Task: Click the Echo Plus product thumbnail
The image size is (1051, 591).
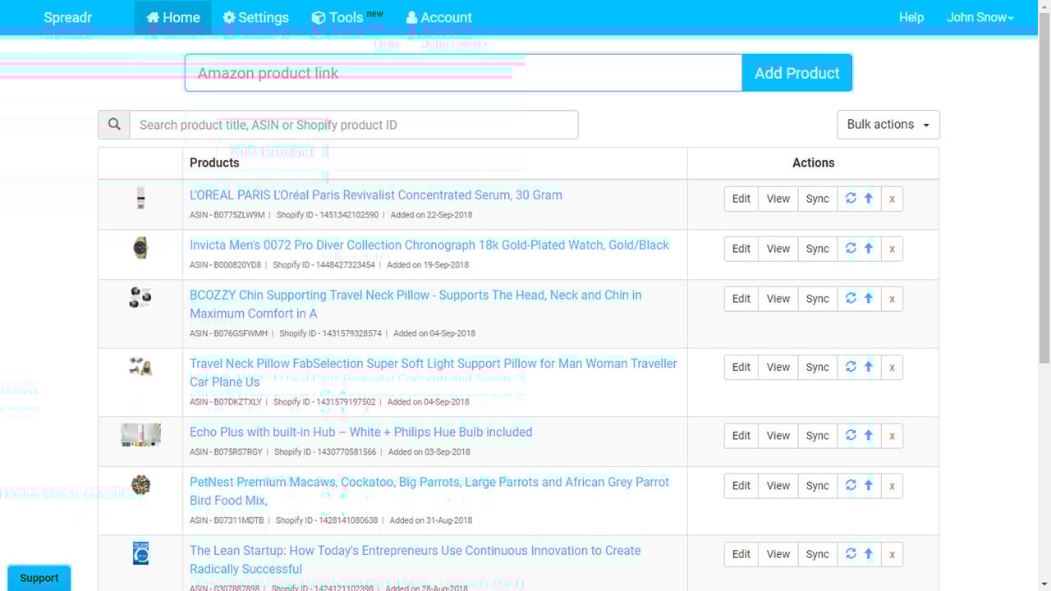Action: [140, 435]
